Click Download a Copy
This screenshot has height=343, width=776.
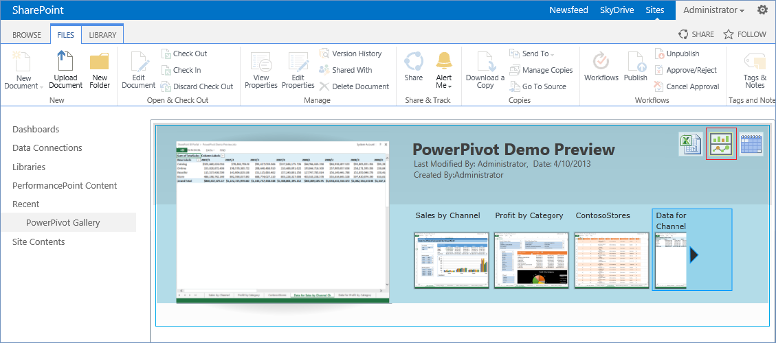pyautogui.click(x=485, y=70)
